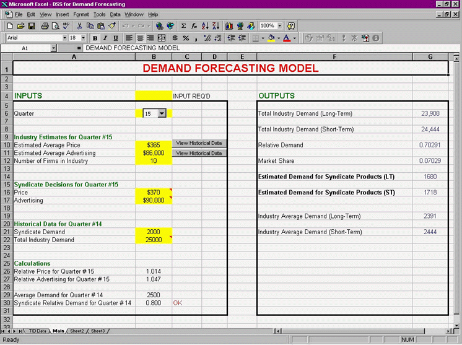Screen dimensions: 462x345
Task: Click the AutoSum sigma icon
Action: pos(183,26)
